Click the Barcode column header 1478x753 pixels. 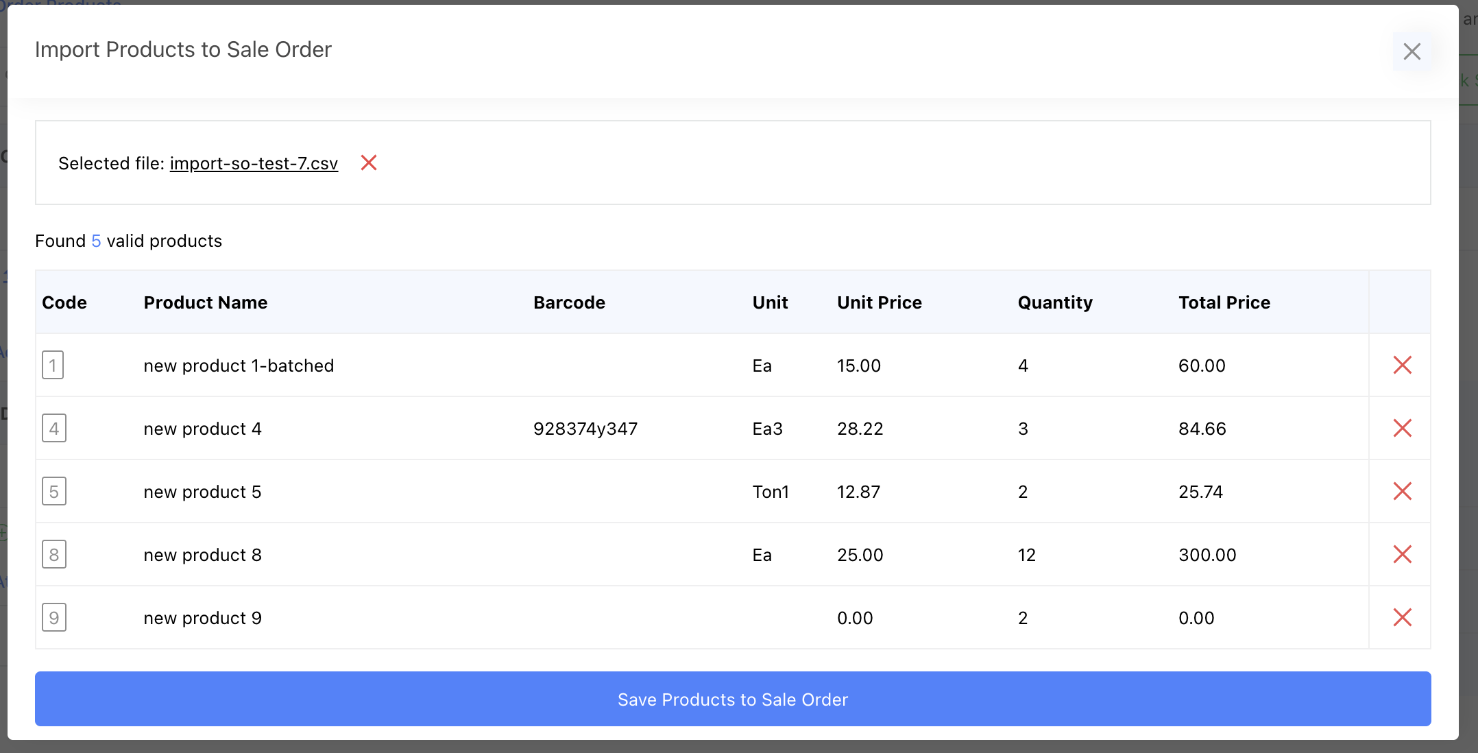[569, 302]
